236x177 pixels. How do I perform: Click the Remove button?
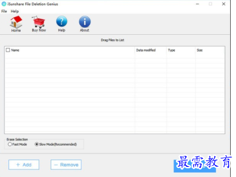(x=66, y=164)
